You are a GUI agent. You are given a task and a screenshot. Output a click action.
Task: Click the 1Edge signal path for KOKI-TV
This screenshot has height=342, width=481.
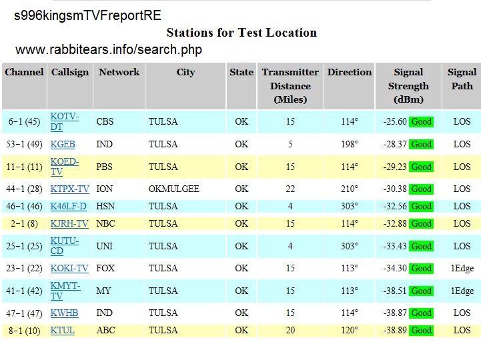462,268
